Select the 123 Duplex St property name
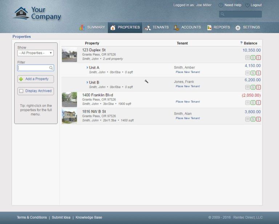 pyautogui.click(x=94, y=50)
